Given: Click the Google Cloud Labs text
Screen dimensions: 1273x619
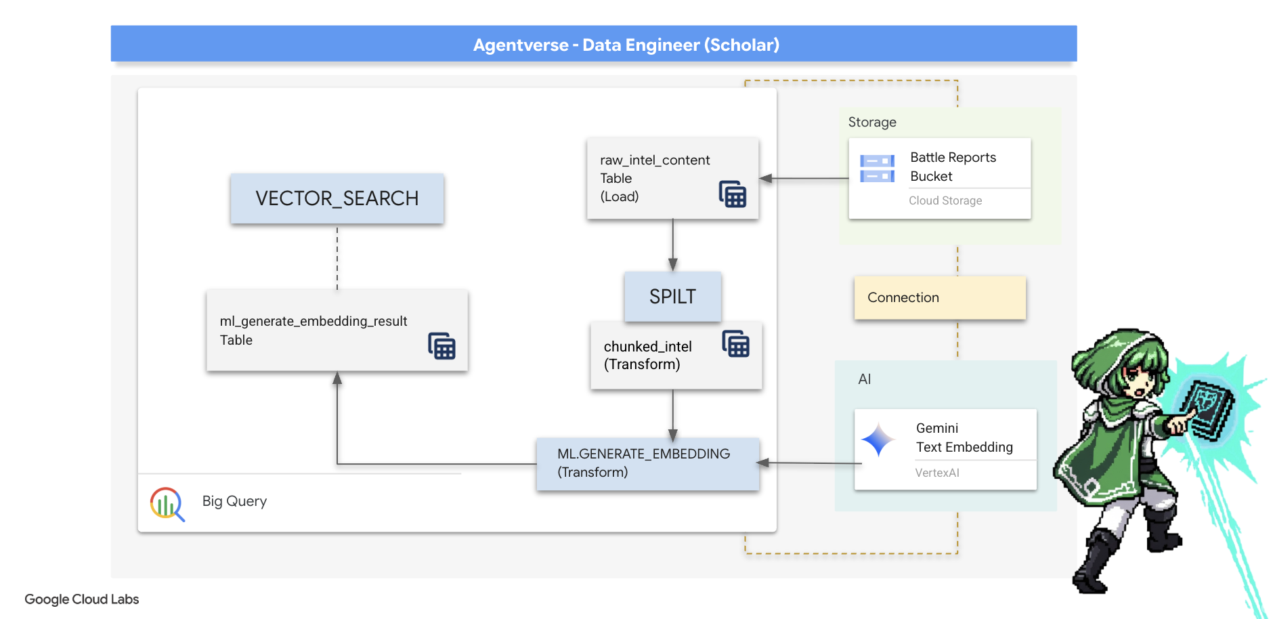Looking at the screenshot, I should pos(82,599).
